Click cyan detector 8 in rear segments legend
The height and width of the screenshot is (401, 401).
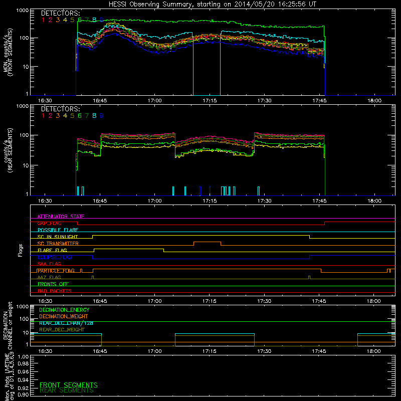(94, 116)
